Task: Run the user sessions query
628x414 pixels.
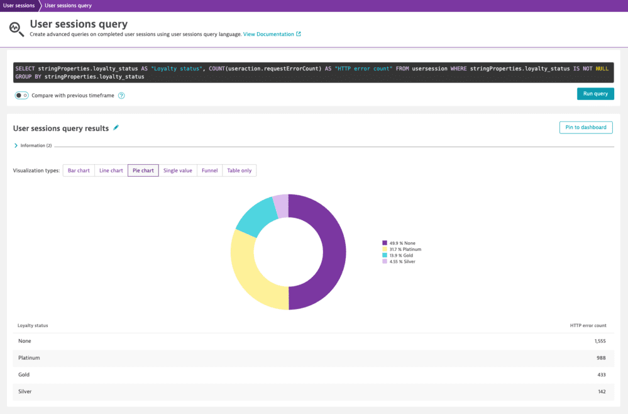Action: 595,93
